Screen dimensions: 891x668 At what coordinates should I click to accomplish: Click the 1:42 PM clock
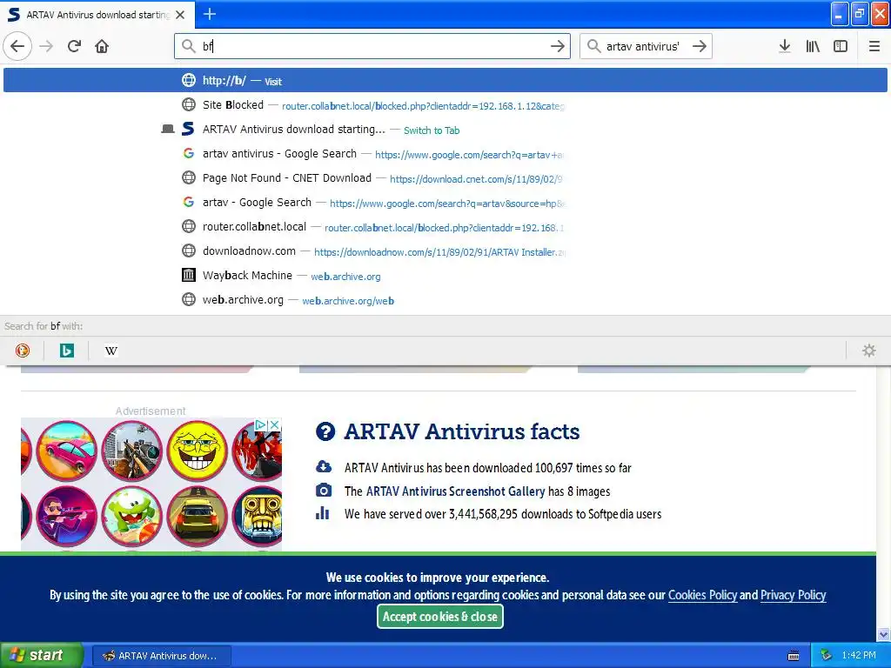pyautogui.click(x=859, y=656)
